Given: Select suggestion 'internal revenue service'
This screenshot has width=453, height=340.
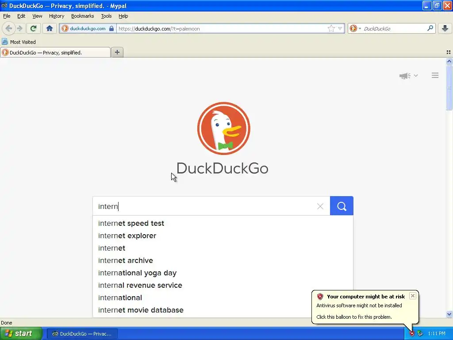Looking at the screenshot, I should [223, 286].
